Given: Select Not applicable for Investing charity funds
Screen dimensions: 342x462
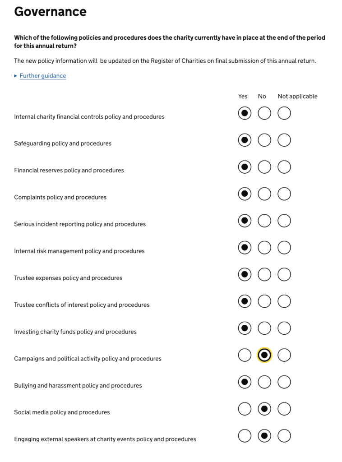Looking at the screenshot, I should click(x=284, y=328).
